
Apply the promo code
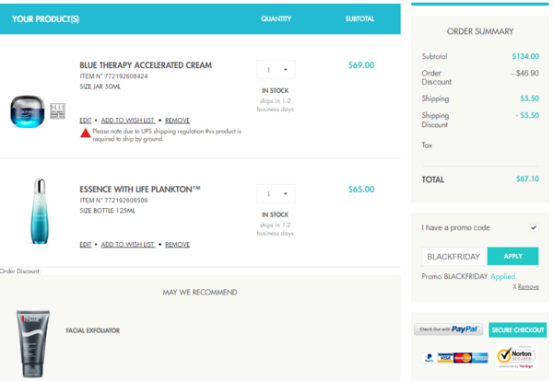[512, 257]
